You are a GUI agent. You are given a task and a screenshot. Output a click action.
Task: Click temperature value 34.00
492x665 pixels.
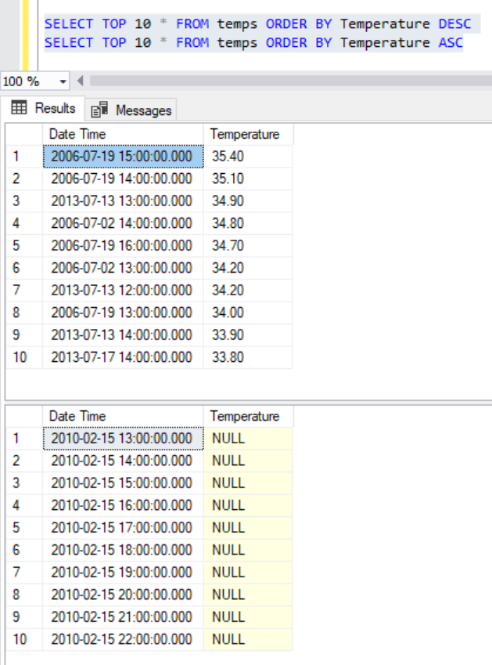(248, 313)
